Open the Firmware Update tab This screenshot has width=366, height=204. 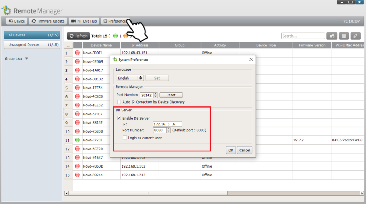pyautogui.click(x=48, y=21)
